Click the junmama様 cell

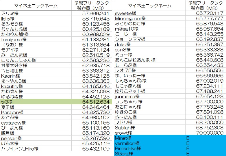pyautogui.click(x=150, y=96)
